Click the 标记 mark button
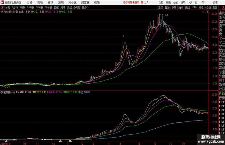 pos(201,7)
